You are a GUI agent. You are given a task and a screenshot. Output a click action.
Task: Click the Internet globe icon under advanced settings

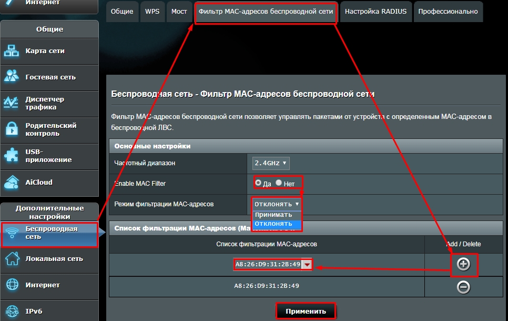[12, 285]
